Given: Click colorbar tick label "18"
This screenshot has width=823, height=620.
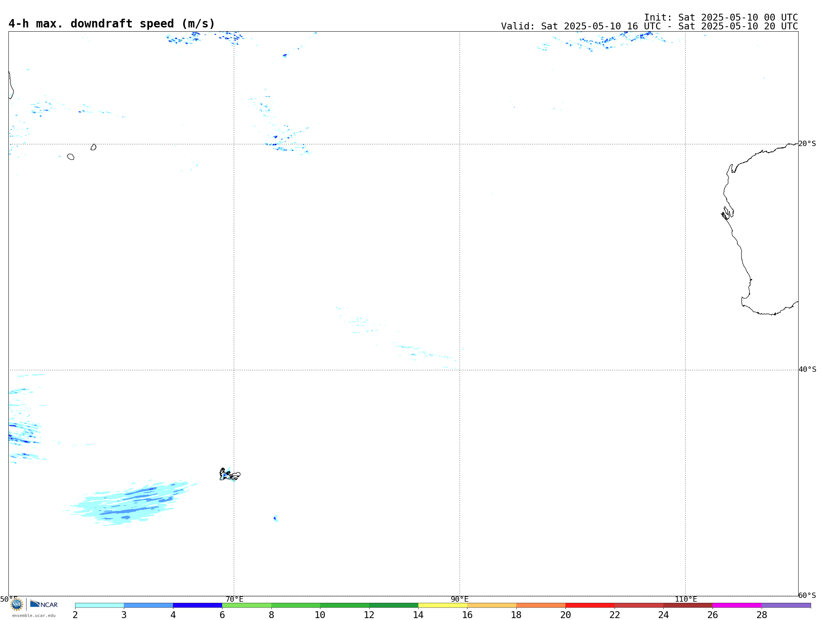Looking at the screenshot, I should [x=516, y=615].
